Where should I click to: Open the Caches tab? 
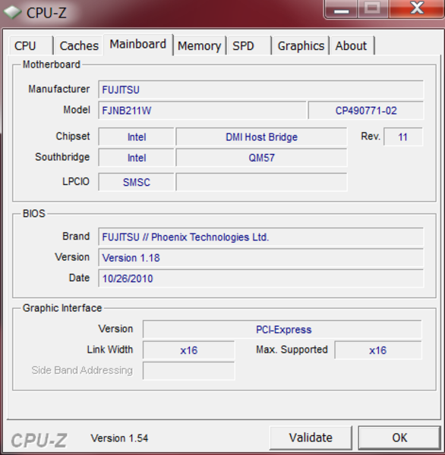tap(79, 45)
